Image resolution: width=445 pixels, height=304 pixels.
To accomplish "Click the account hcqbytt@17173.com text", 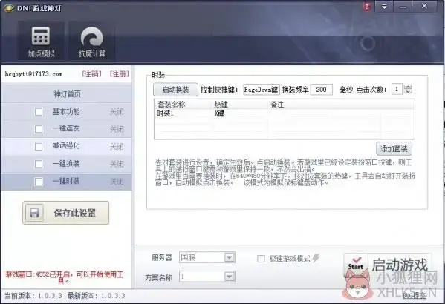I will coord(33,74).
